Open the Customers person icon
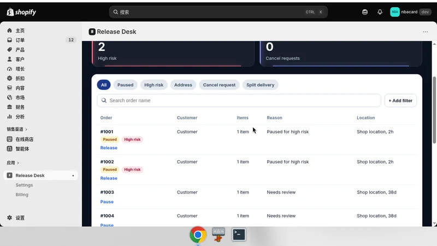437x246 pixels. (x=9, y=59)
